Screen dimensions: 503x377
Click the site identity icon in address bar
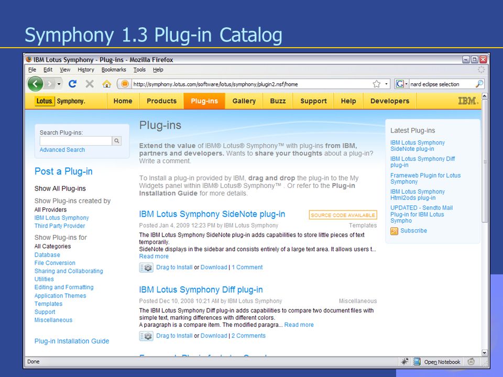(125, 84)
